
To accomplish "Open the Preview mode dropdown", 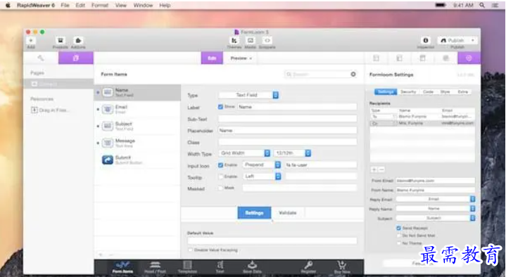I will pyautogui.click(x=241, y=58).
